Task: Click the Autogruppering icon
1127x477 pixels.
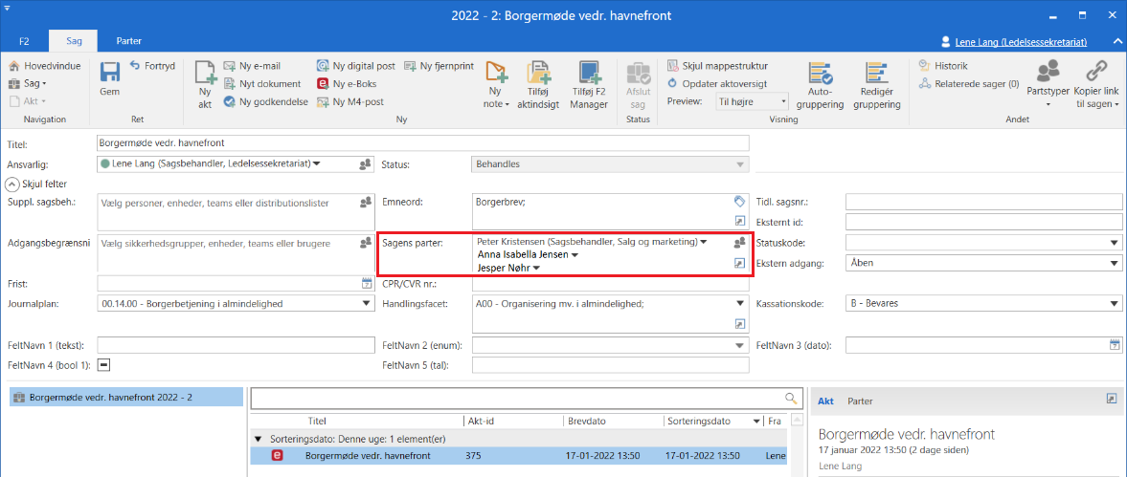Action: tap(820, 74)
